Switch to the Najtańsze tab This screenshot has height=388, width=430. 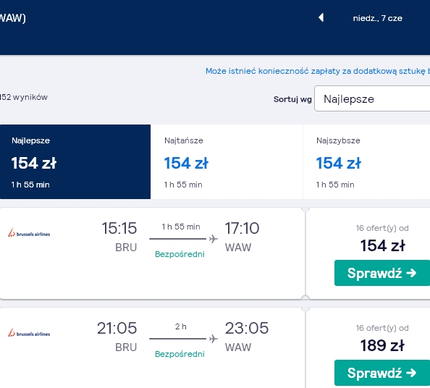(x=227, y=161)
